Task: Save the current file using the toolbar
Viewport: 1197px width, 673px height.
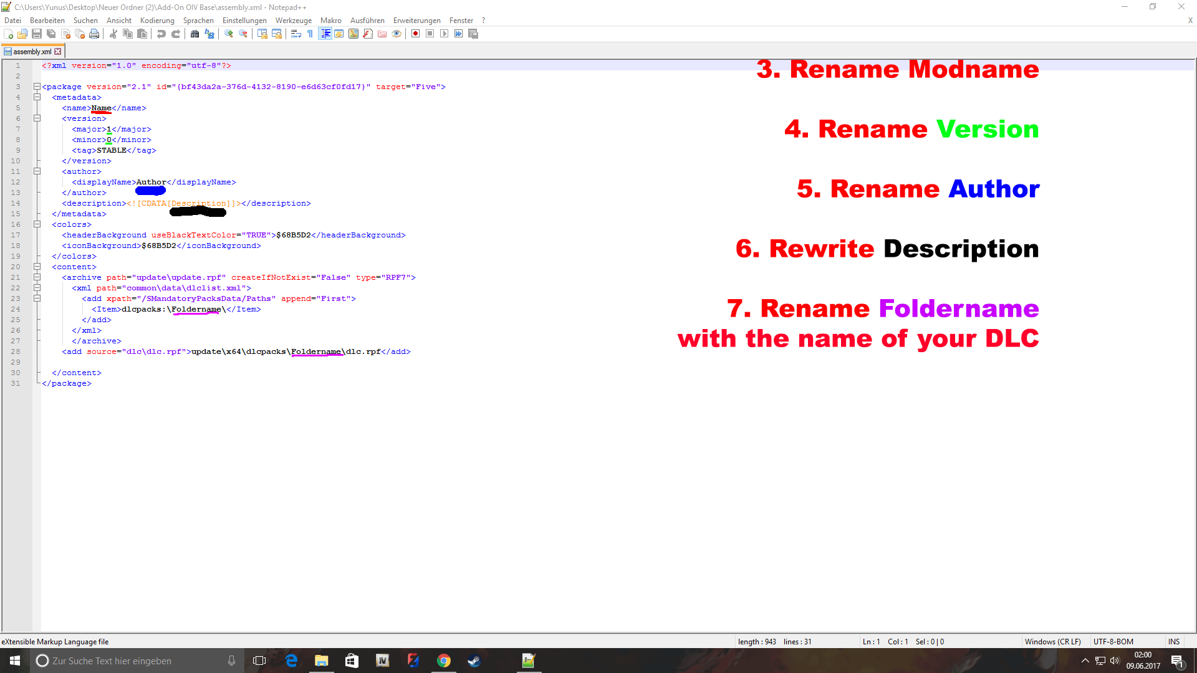Action: point(37,34)
